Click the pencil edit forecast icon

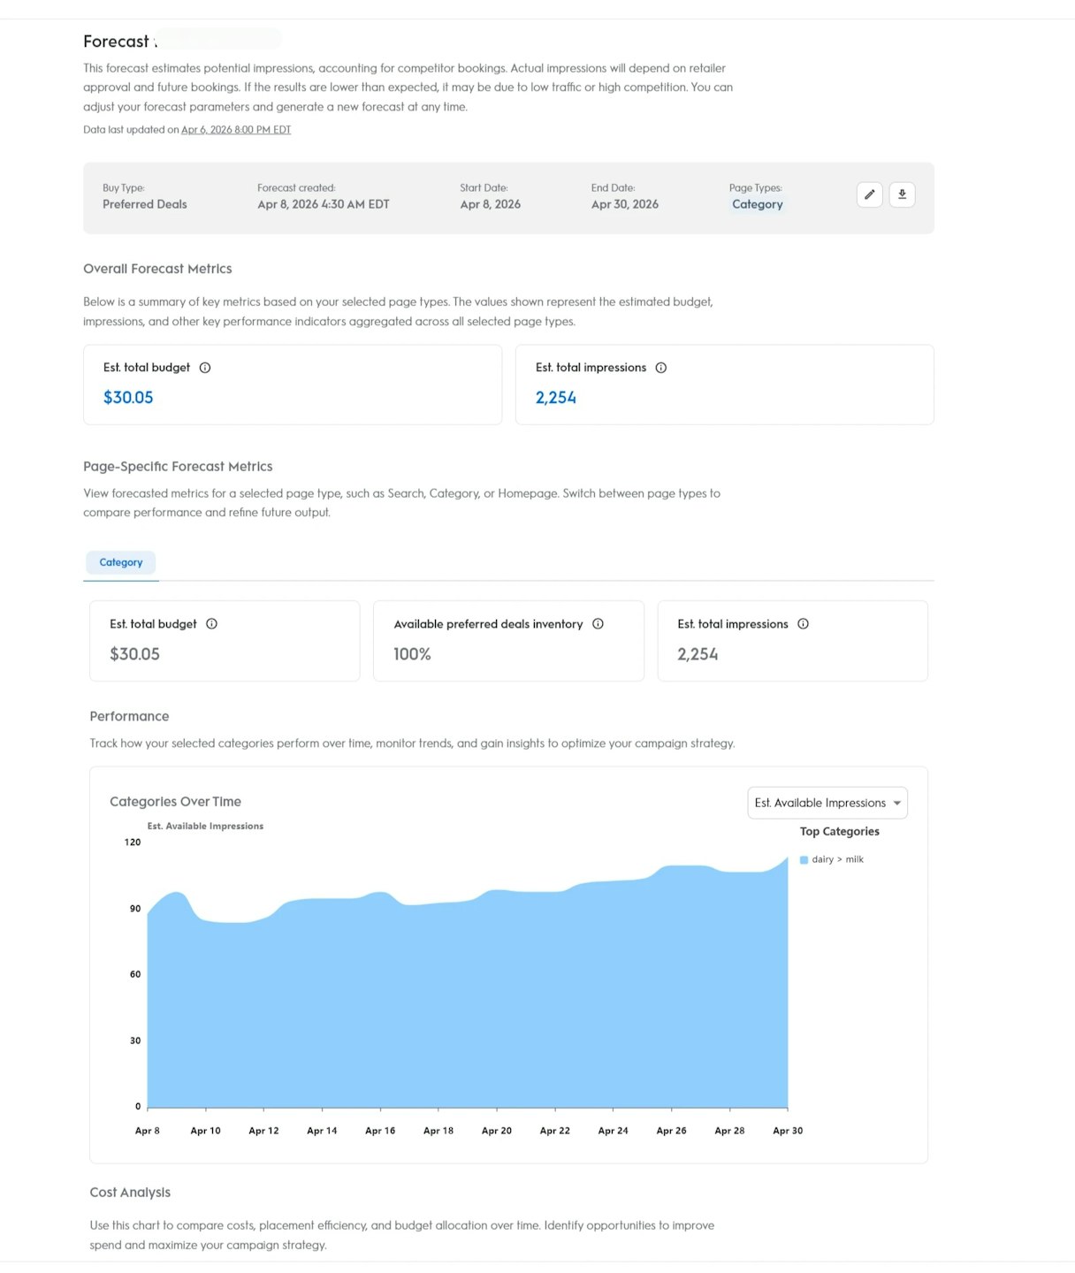click(x=870, y=194)
